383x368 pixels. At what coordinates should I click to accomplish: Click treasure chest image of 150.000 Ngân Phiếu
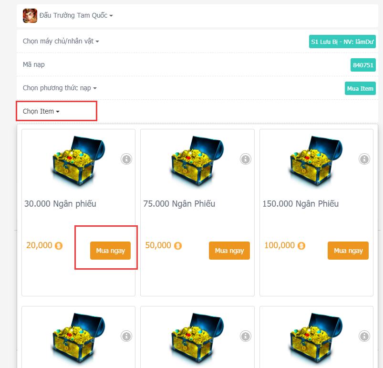point(315,162)
